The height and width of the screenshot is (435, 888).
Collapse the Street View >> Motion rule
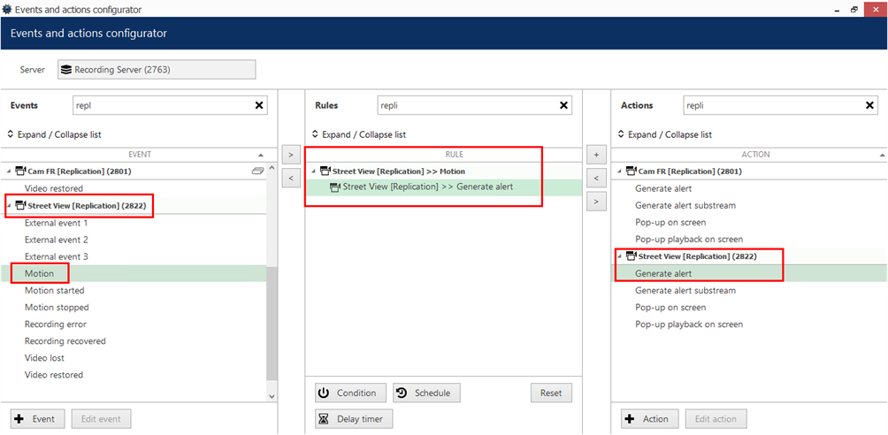click(313, 172)
